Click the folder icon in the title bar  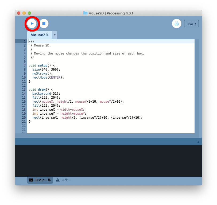click(x=85, y=13)
